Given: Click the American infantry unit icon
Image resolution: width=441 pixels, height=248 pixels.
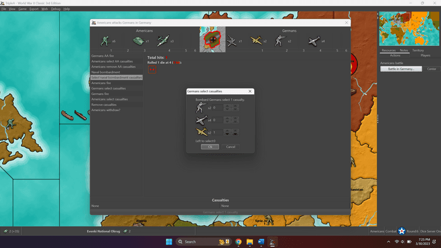Looking at the screenshot, I should (x=105, y=41).
